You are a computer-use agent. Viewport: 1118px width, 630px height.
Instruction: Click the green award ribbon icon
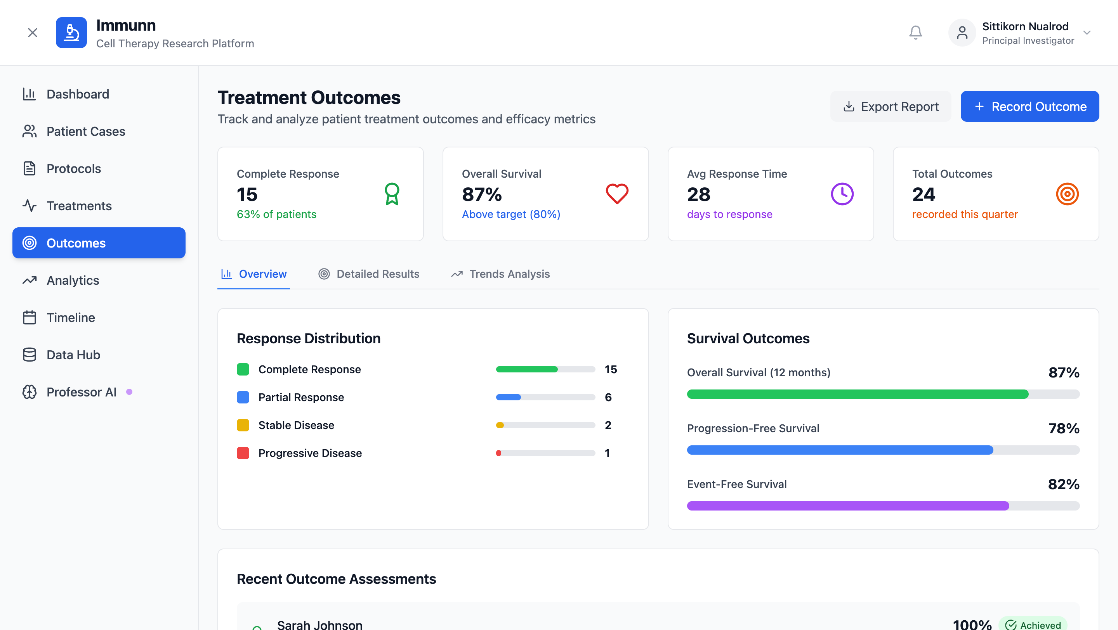point(391,194)
